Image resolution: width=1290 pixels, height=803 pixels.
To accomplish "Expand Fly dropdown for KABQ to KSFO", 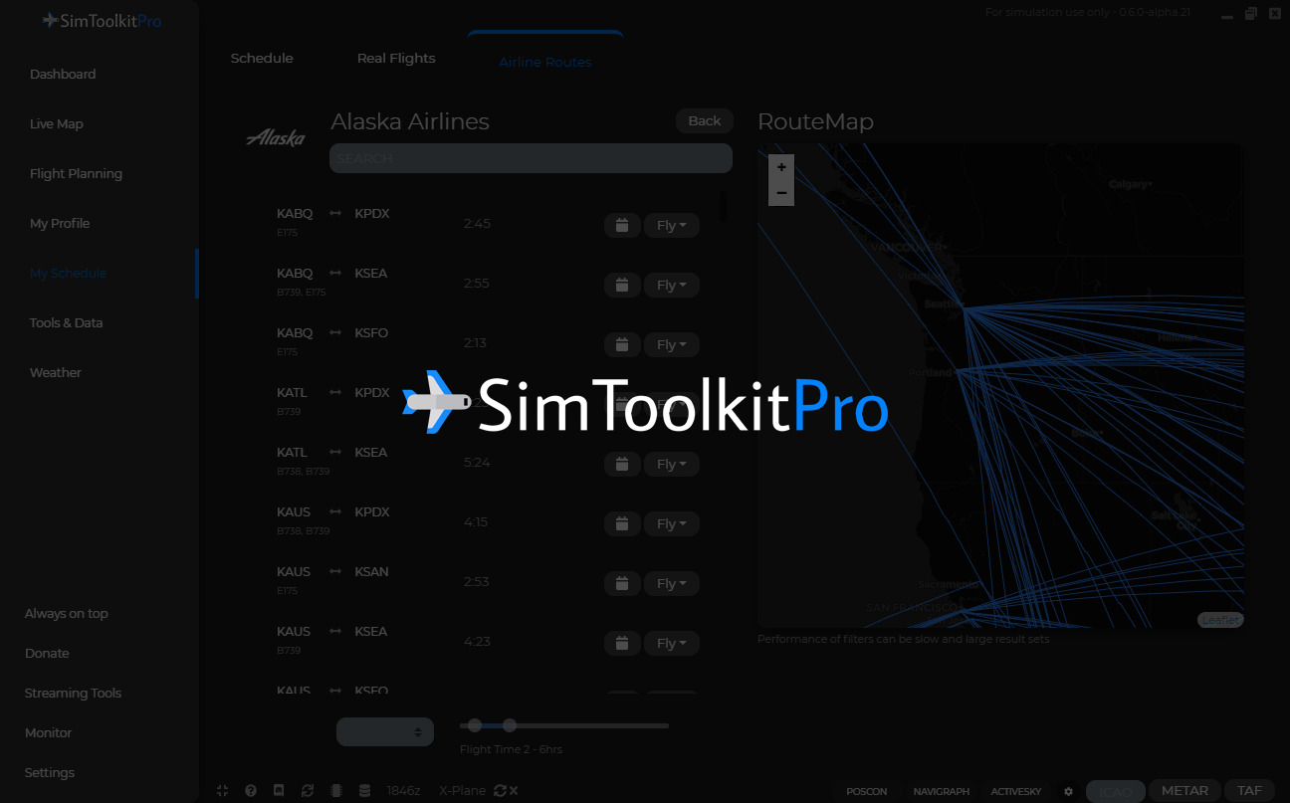I will pos(672,345).
